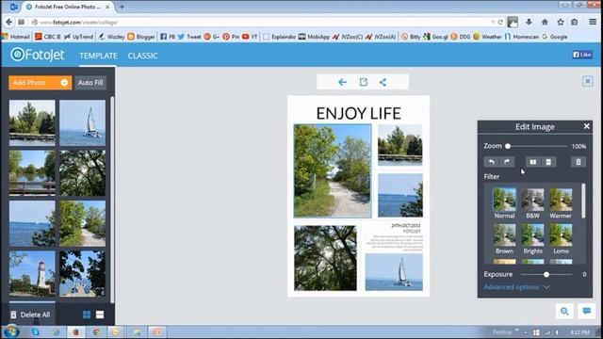Rotate image right in Edit Image panel

point(507,162)
